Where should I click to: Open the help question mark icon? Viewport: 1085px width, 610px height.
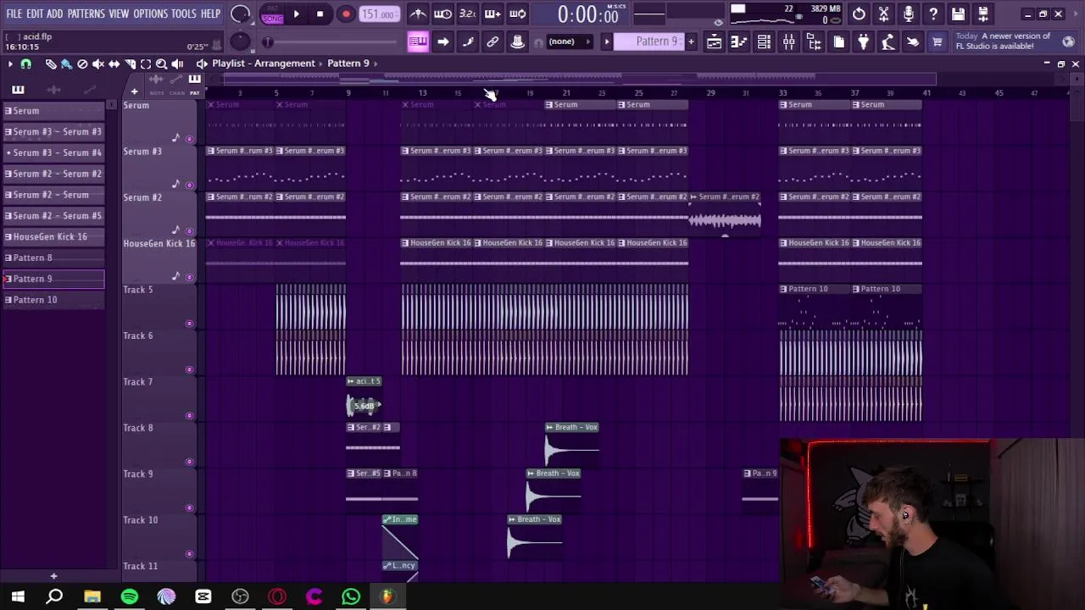(933, 14)
